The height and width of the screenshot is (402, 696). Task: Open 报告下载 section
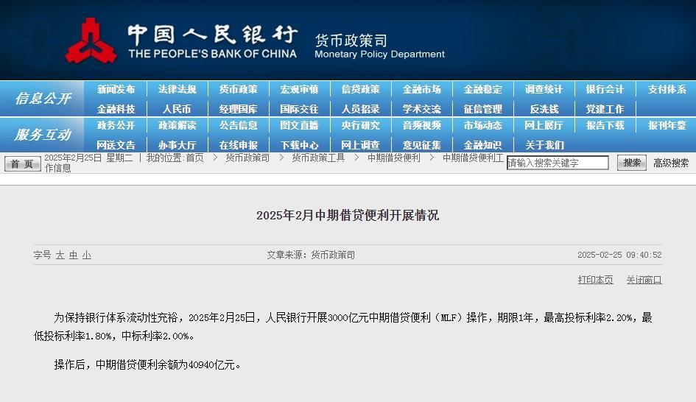pyautogui.click(x=605, y=126)
